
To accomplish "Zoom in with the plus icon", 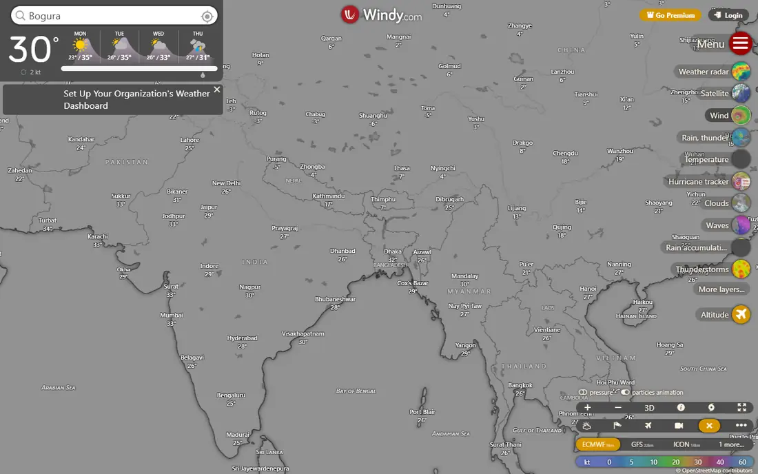I will (587, 407).
